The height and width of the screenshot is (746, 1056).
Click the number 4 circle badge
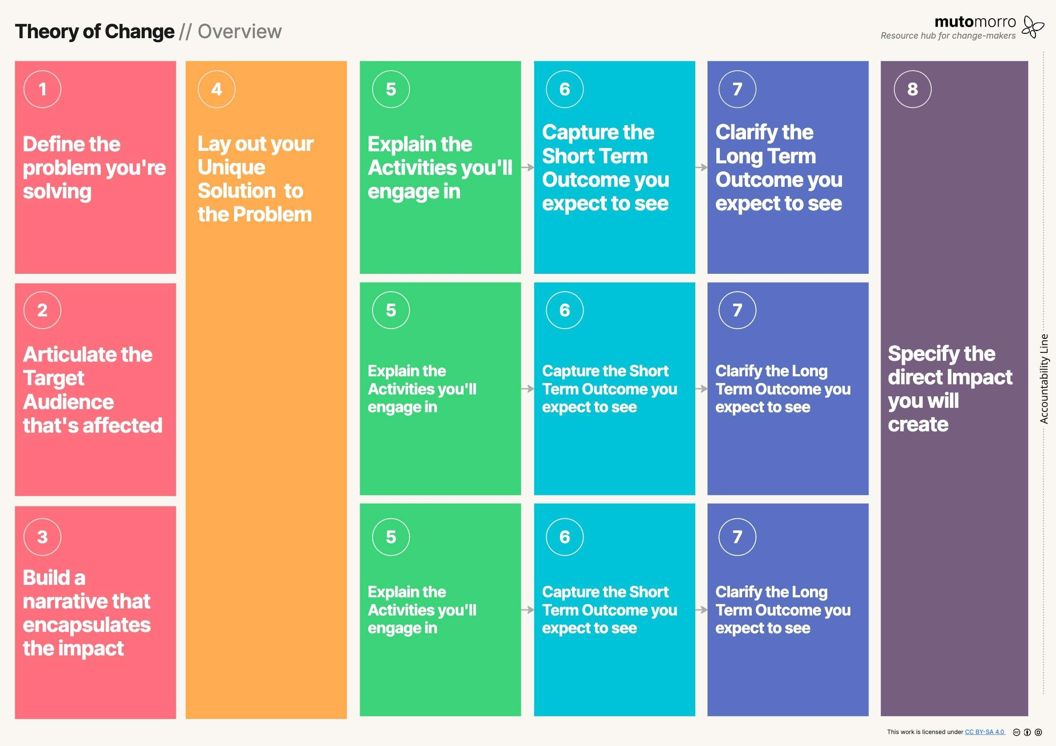[x=217, y=89]
